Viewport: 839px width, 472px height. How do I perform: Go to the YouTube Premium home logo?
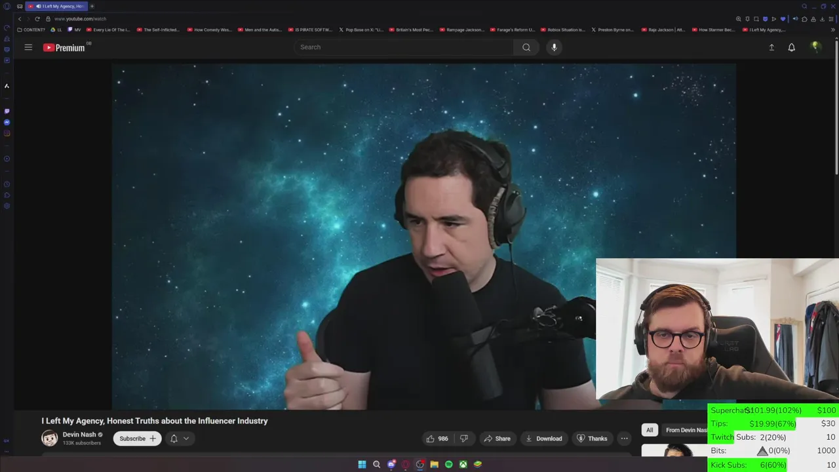click(x=66, y=47)
